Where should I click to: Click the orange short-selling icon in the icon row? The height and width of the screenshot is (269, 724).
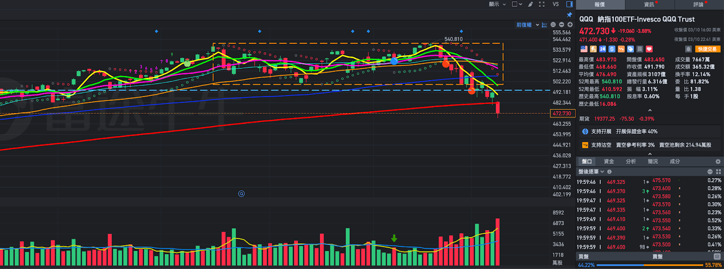(x=621, y=49)
